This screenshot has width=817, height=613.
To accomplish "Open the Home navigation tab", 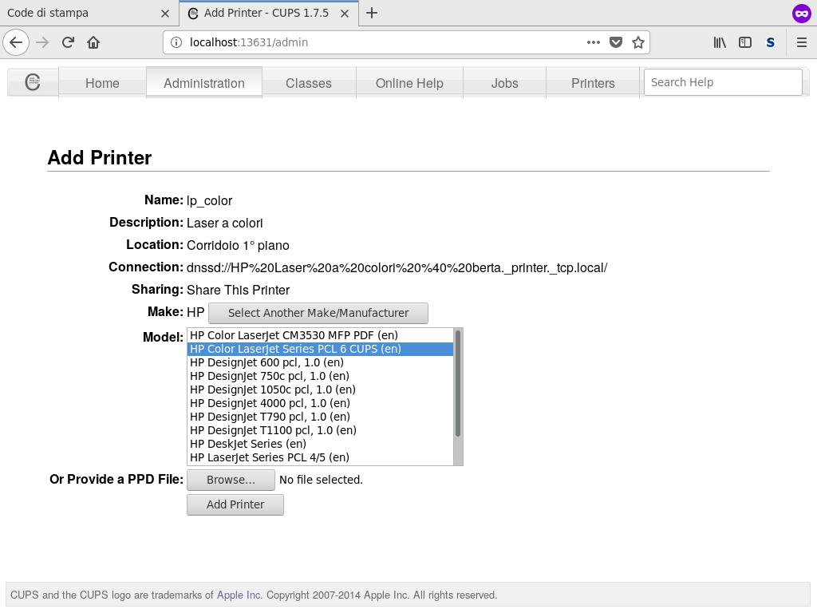I will click(102, 83).
